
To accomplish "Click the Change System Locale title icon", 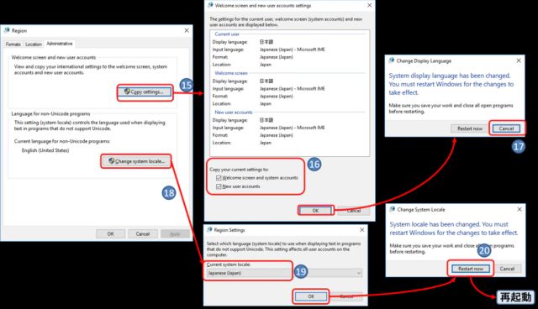I will point(393,209).
